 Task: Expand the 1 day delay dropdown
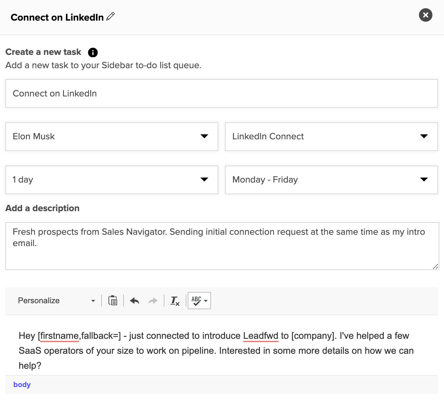112,180
